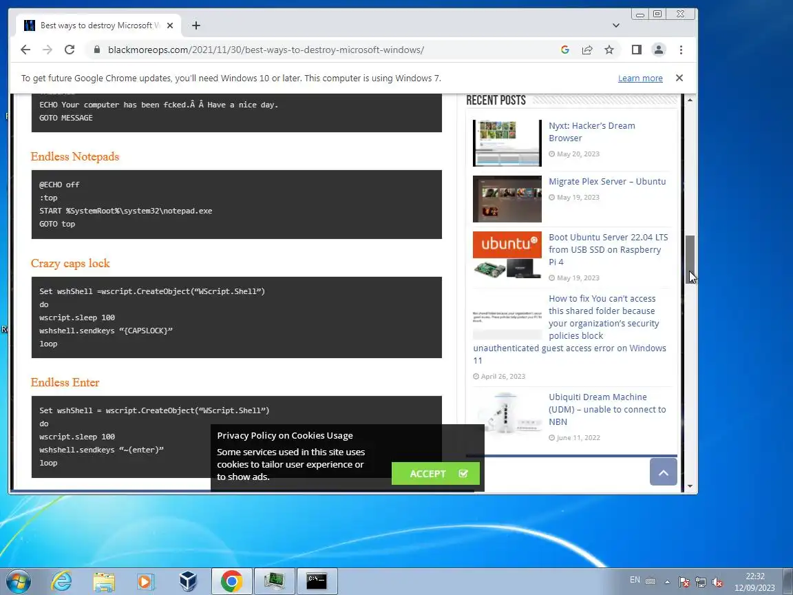Click the scrollbar down arrow
The width and height of the screenshot is (793, 595).
(x=690, y=486)
